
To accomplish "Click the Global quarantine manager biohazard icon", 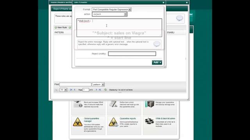I will [78, 122].
